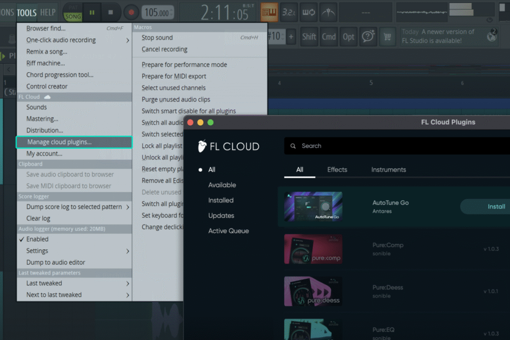The height and width of the screenshot is (340, 510).
Task: Open the shop cart icon
Action: pyautogui.click(x=387, y=37)
